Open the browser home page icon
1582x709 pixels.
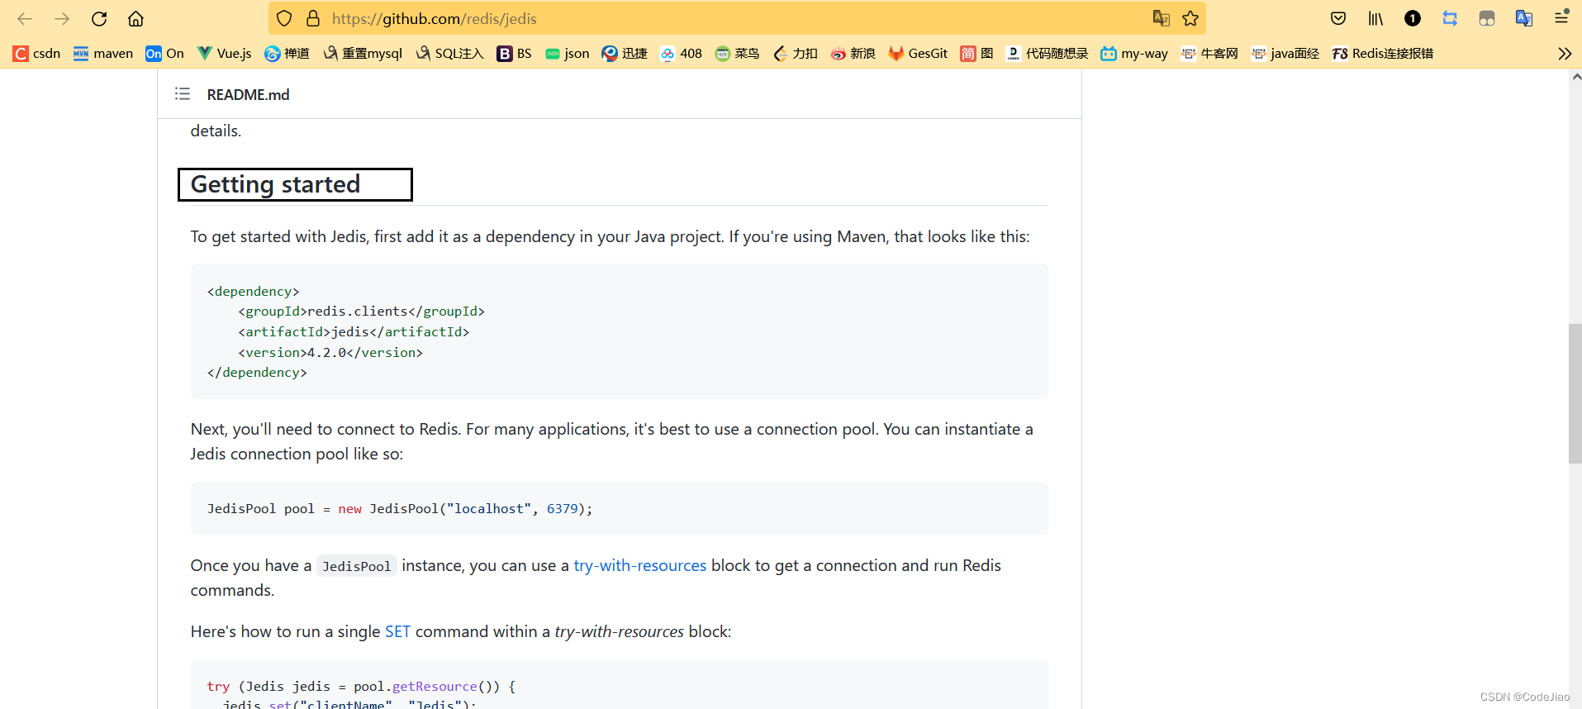pyautogui.click(x=136, y=18)
